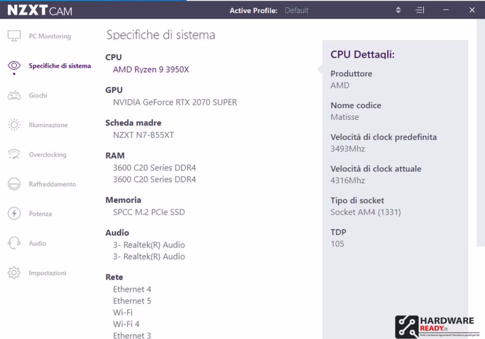Click the profile up/down arrows stepper
The height and width of the screenshot is (339, 485).
(x=398, y=10)
